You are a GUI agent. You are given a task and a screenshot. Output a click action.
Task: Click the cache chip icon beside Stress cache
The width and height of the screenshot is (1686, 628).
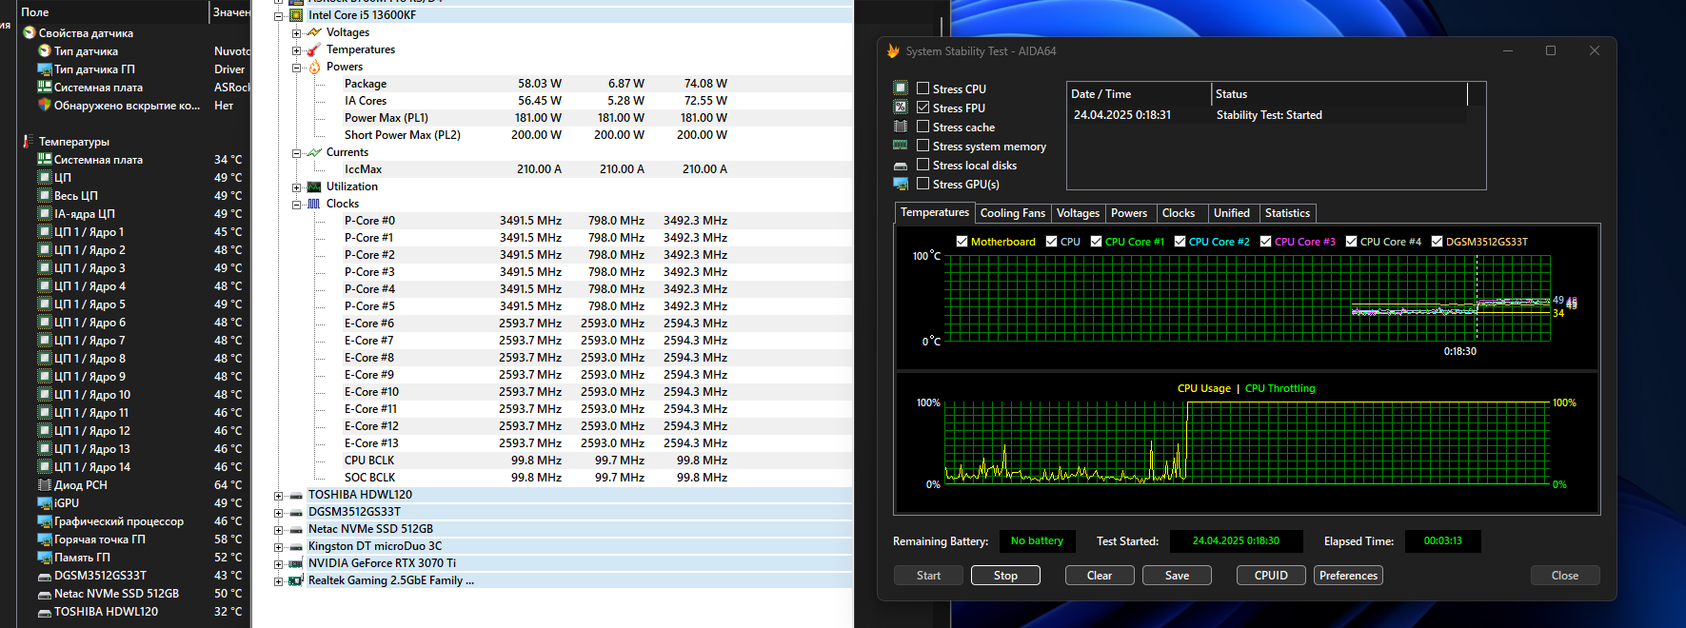click(x=901, y=127)
